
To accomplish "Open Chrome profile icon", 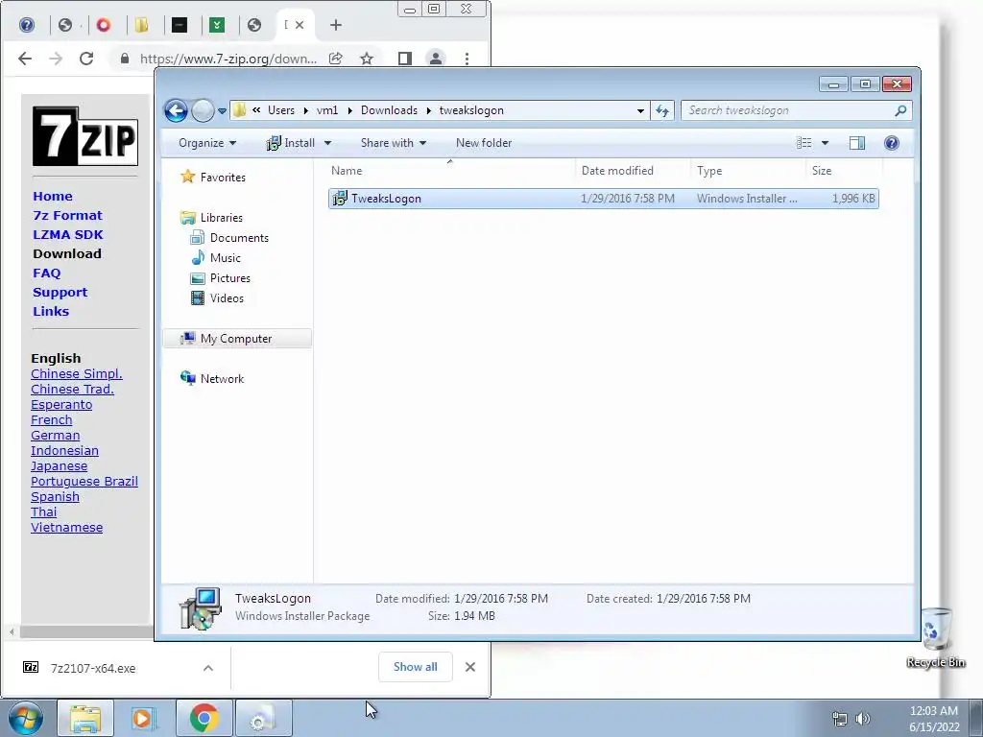I will [435, 59].
